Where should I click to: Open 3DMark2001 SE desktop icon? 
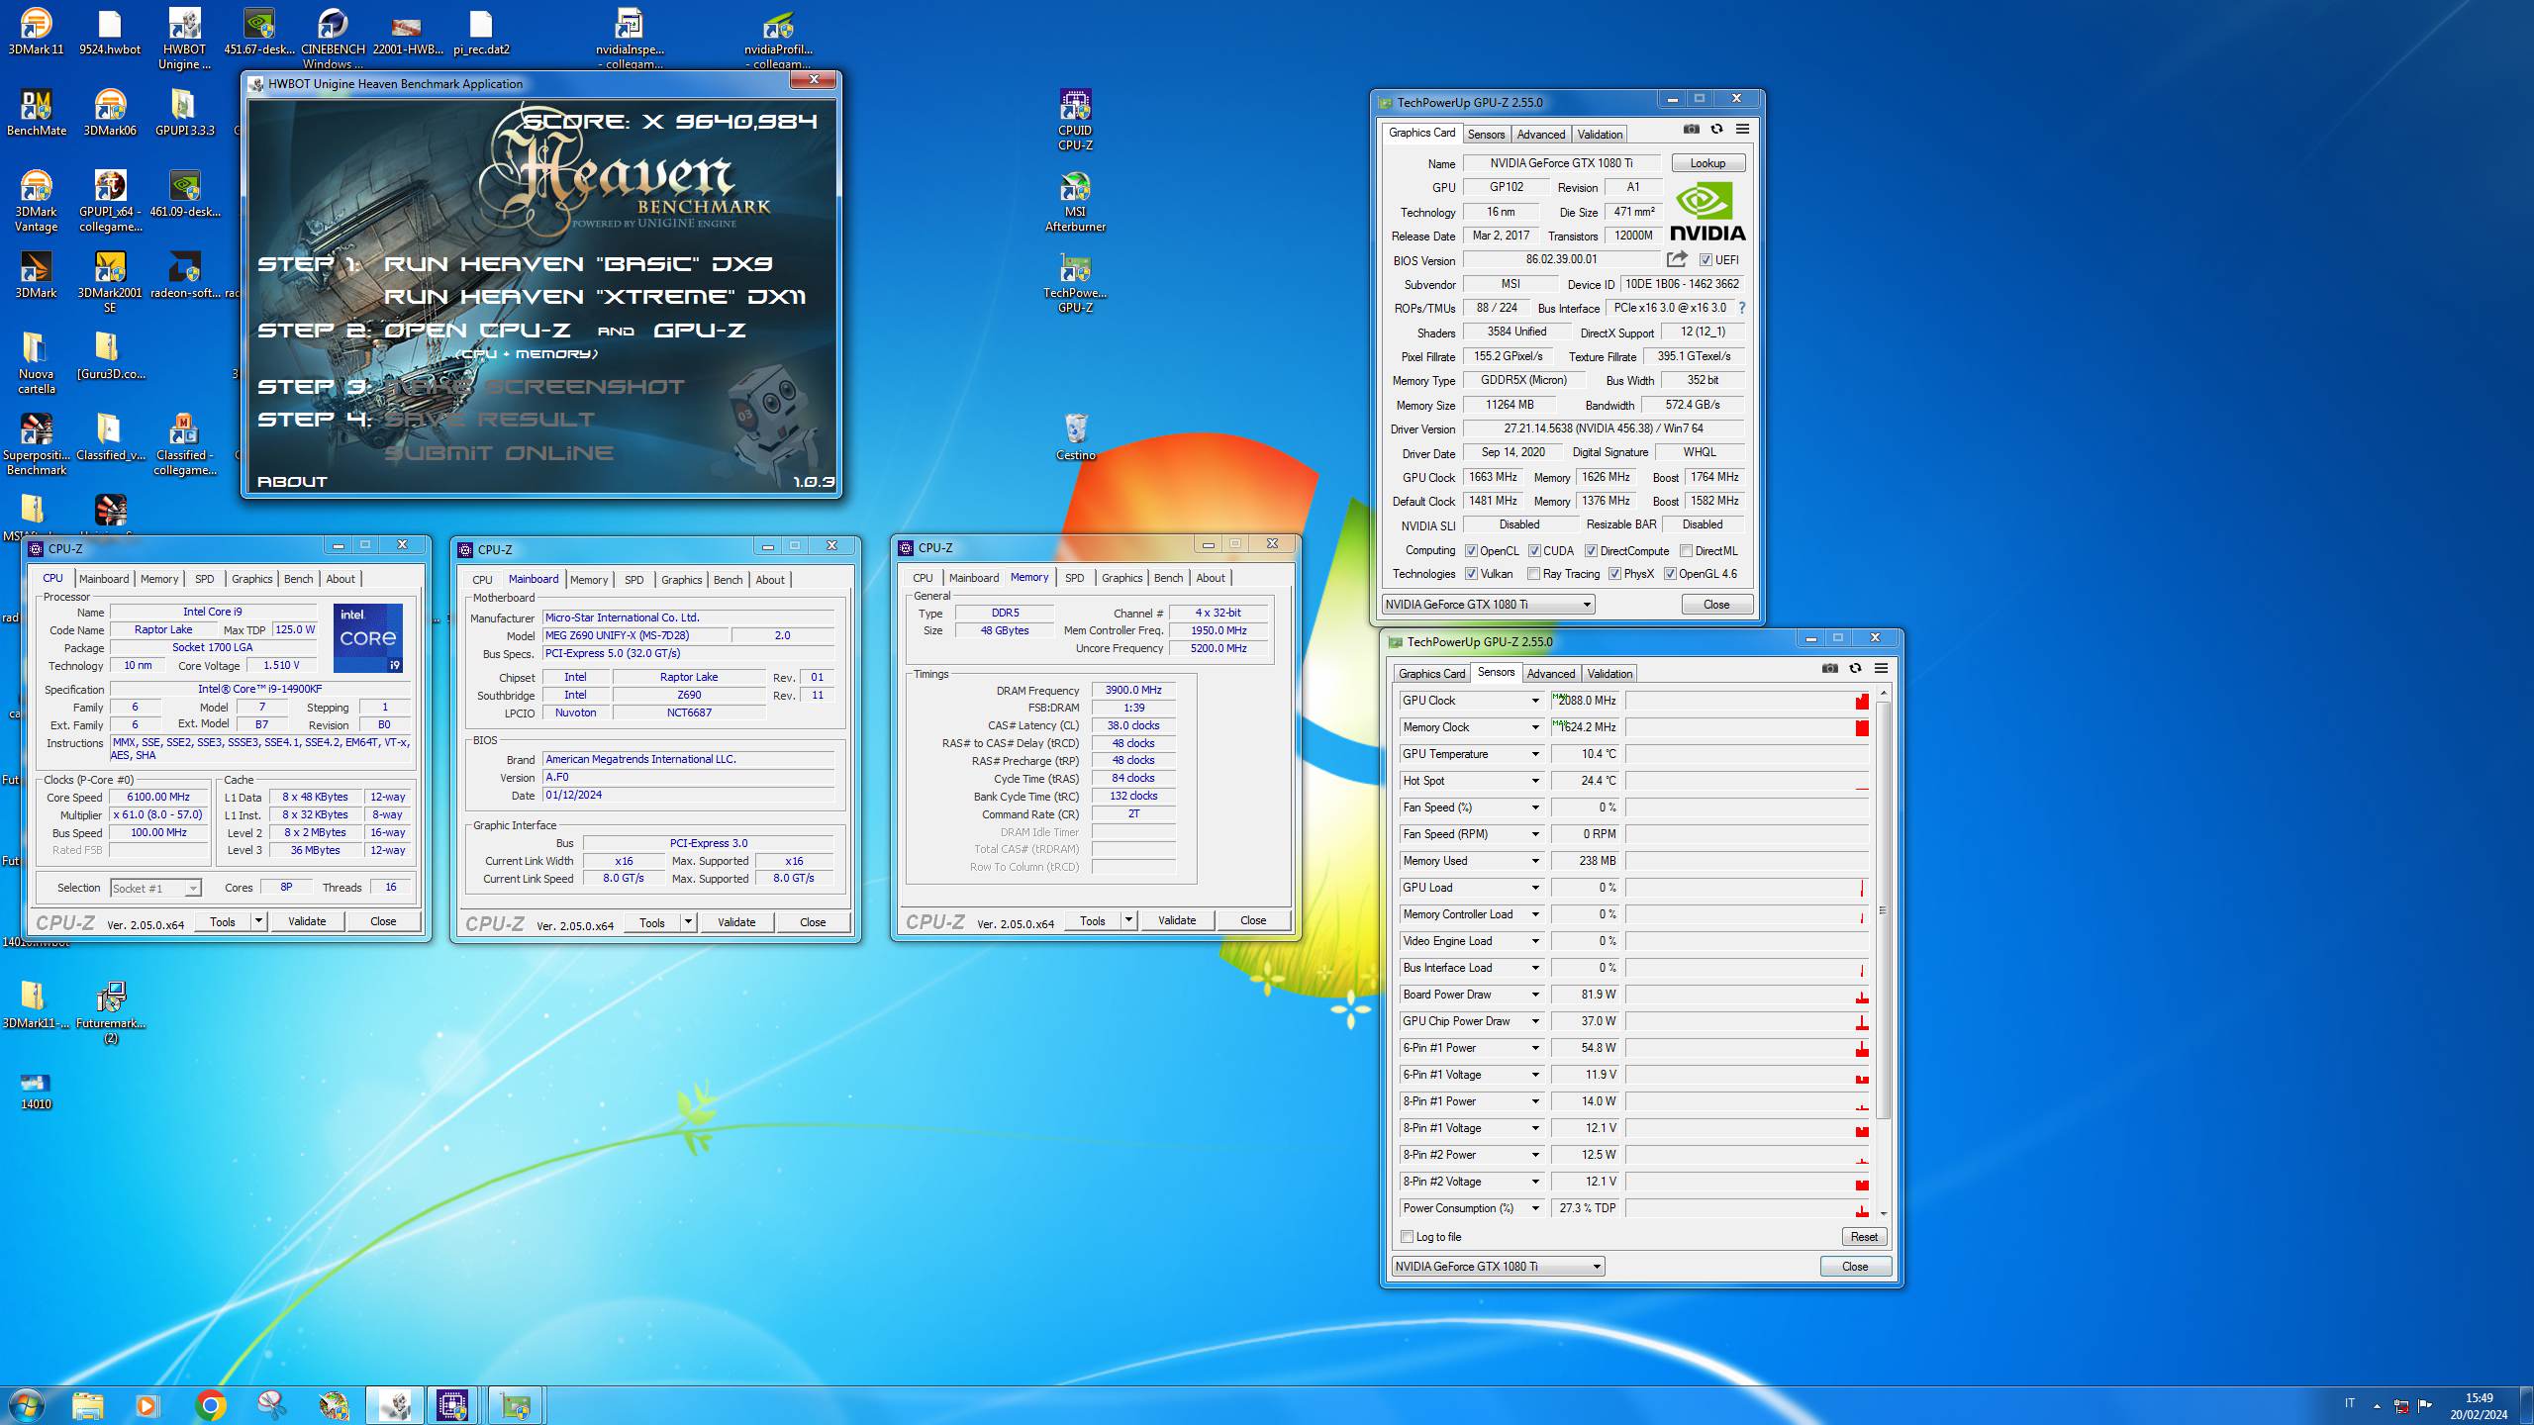[x=110, y=282]
